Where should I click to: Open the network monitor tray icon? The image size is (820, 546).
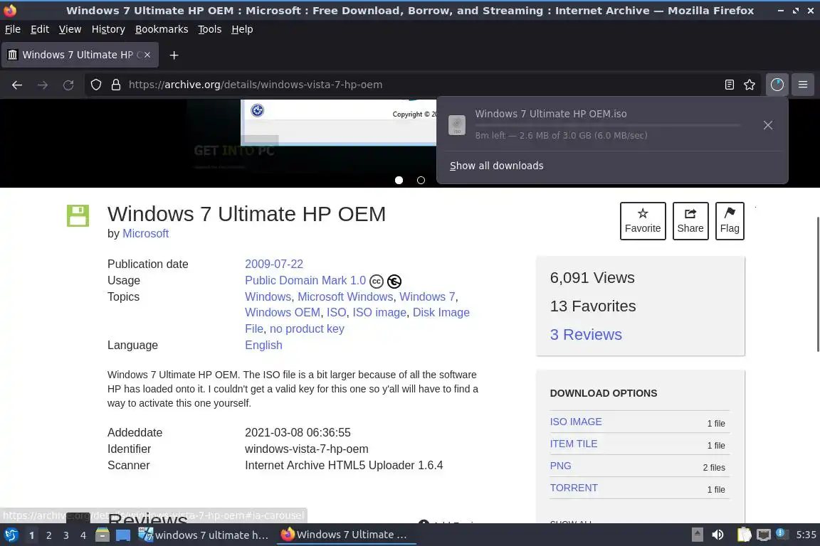coord(764,535)
